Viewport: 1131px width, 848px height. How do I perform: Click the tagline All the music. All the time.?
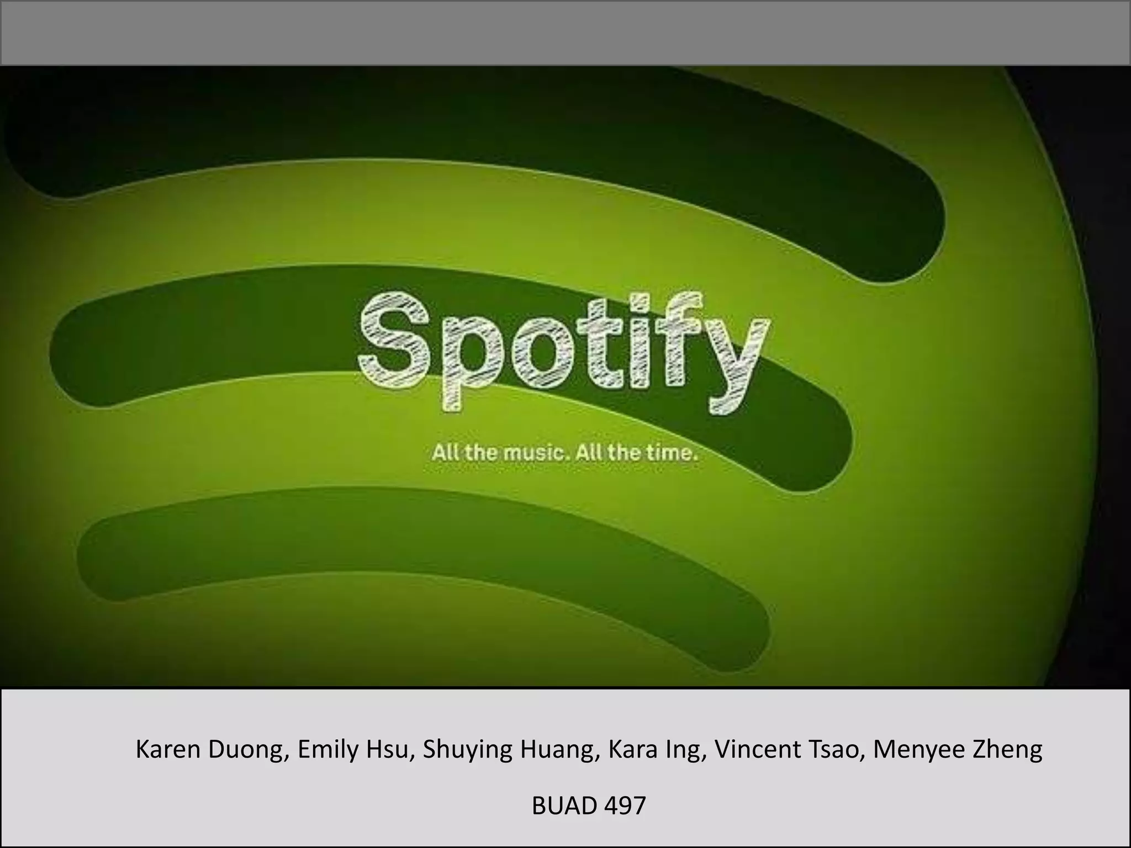click(x=565, y=453)
